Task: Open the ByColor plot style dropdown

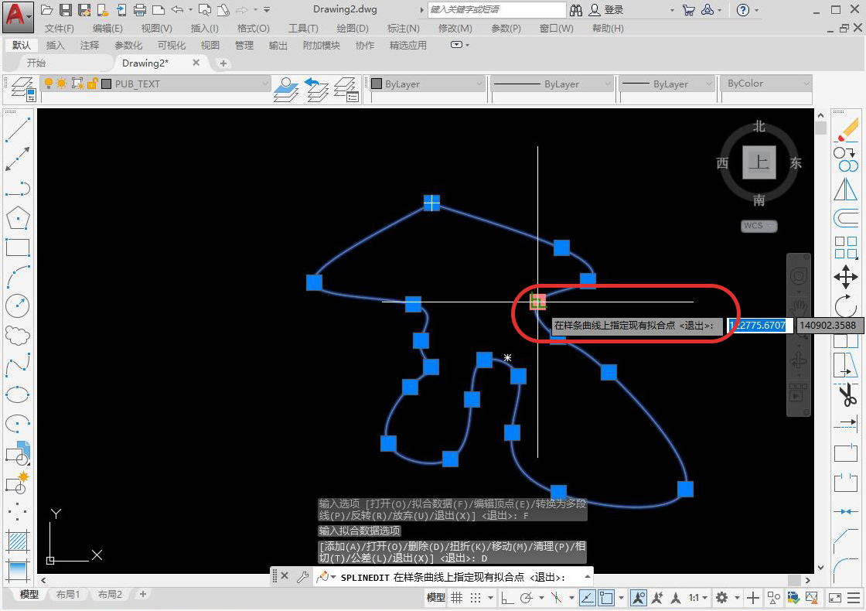Action: [x=806, y=84]
